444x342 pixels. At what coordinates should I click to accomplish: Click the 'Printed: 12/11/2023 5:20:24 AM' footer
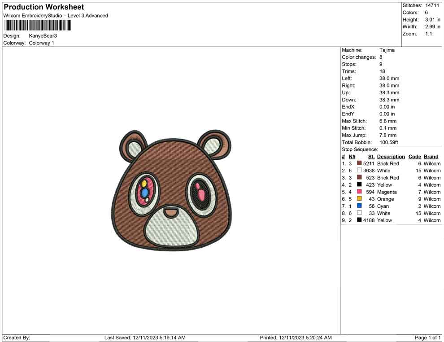[x=296, y=338]
